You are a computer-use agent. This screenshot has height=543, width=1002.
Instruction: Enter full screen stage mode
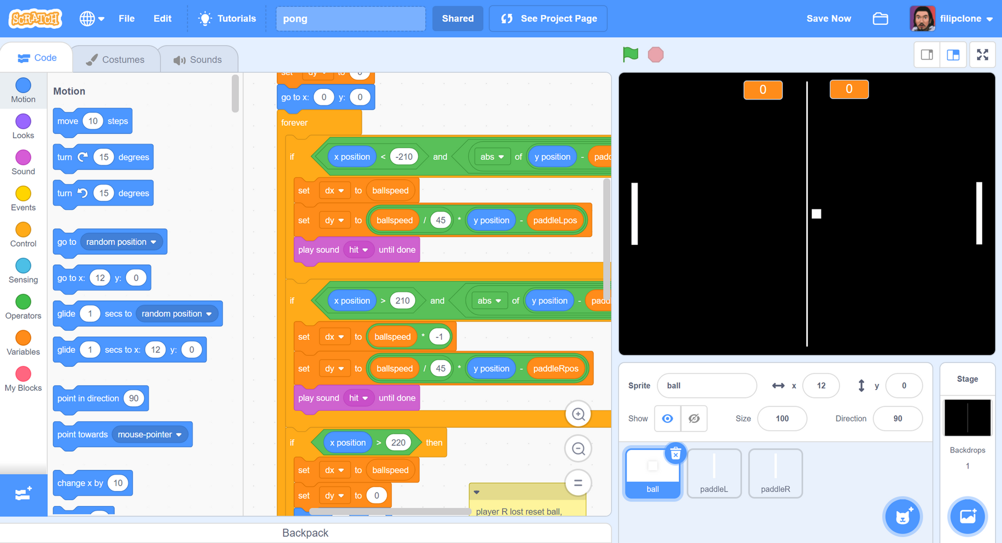[x=982, y=54]
